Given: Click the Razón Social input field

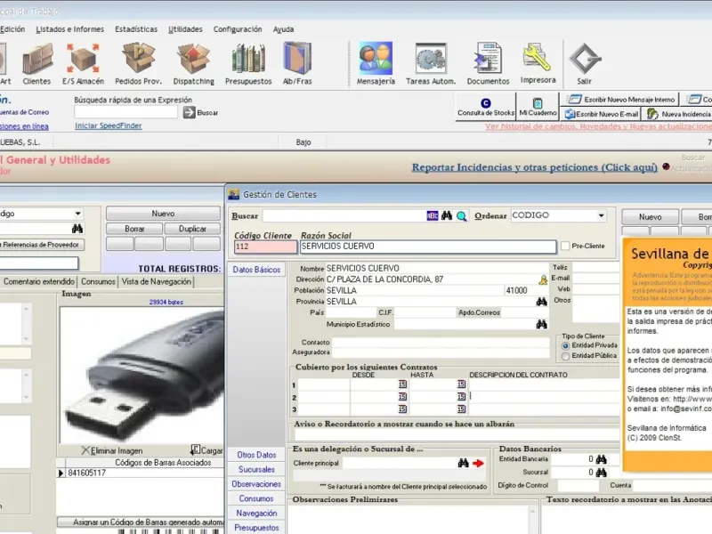Looking at the screenshot, I should (x=428, y=247).
